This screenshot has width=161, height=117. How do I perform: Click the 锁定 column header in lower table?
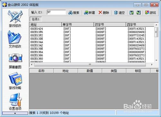pos(138,71)
